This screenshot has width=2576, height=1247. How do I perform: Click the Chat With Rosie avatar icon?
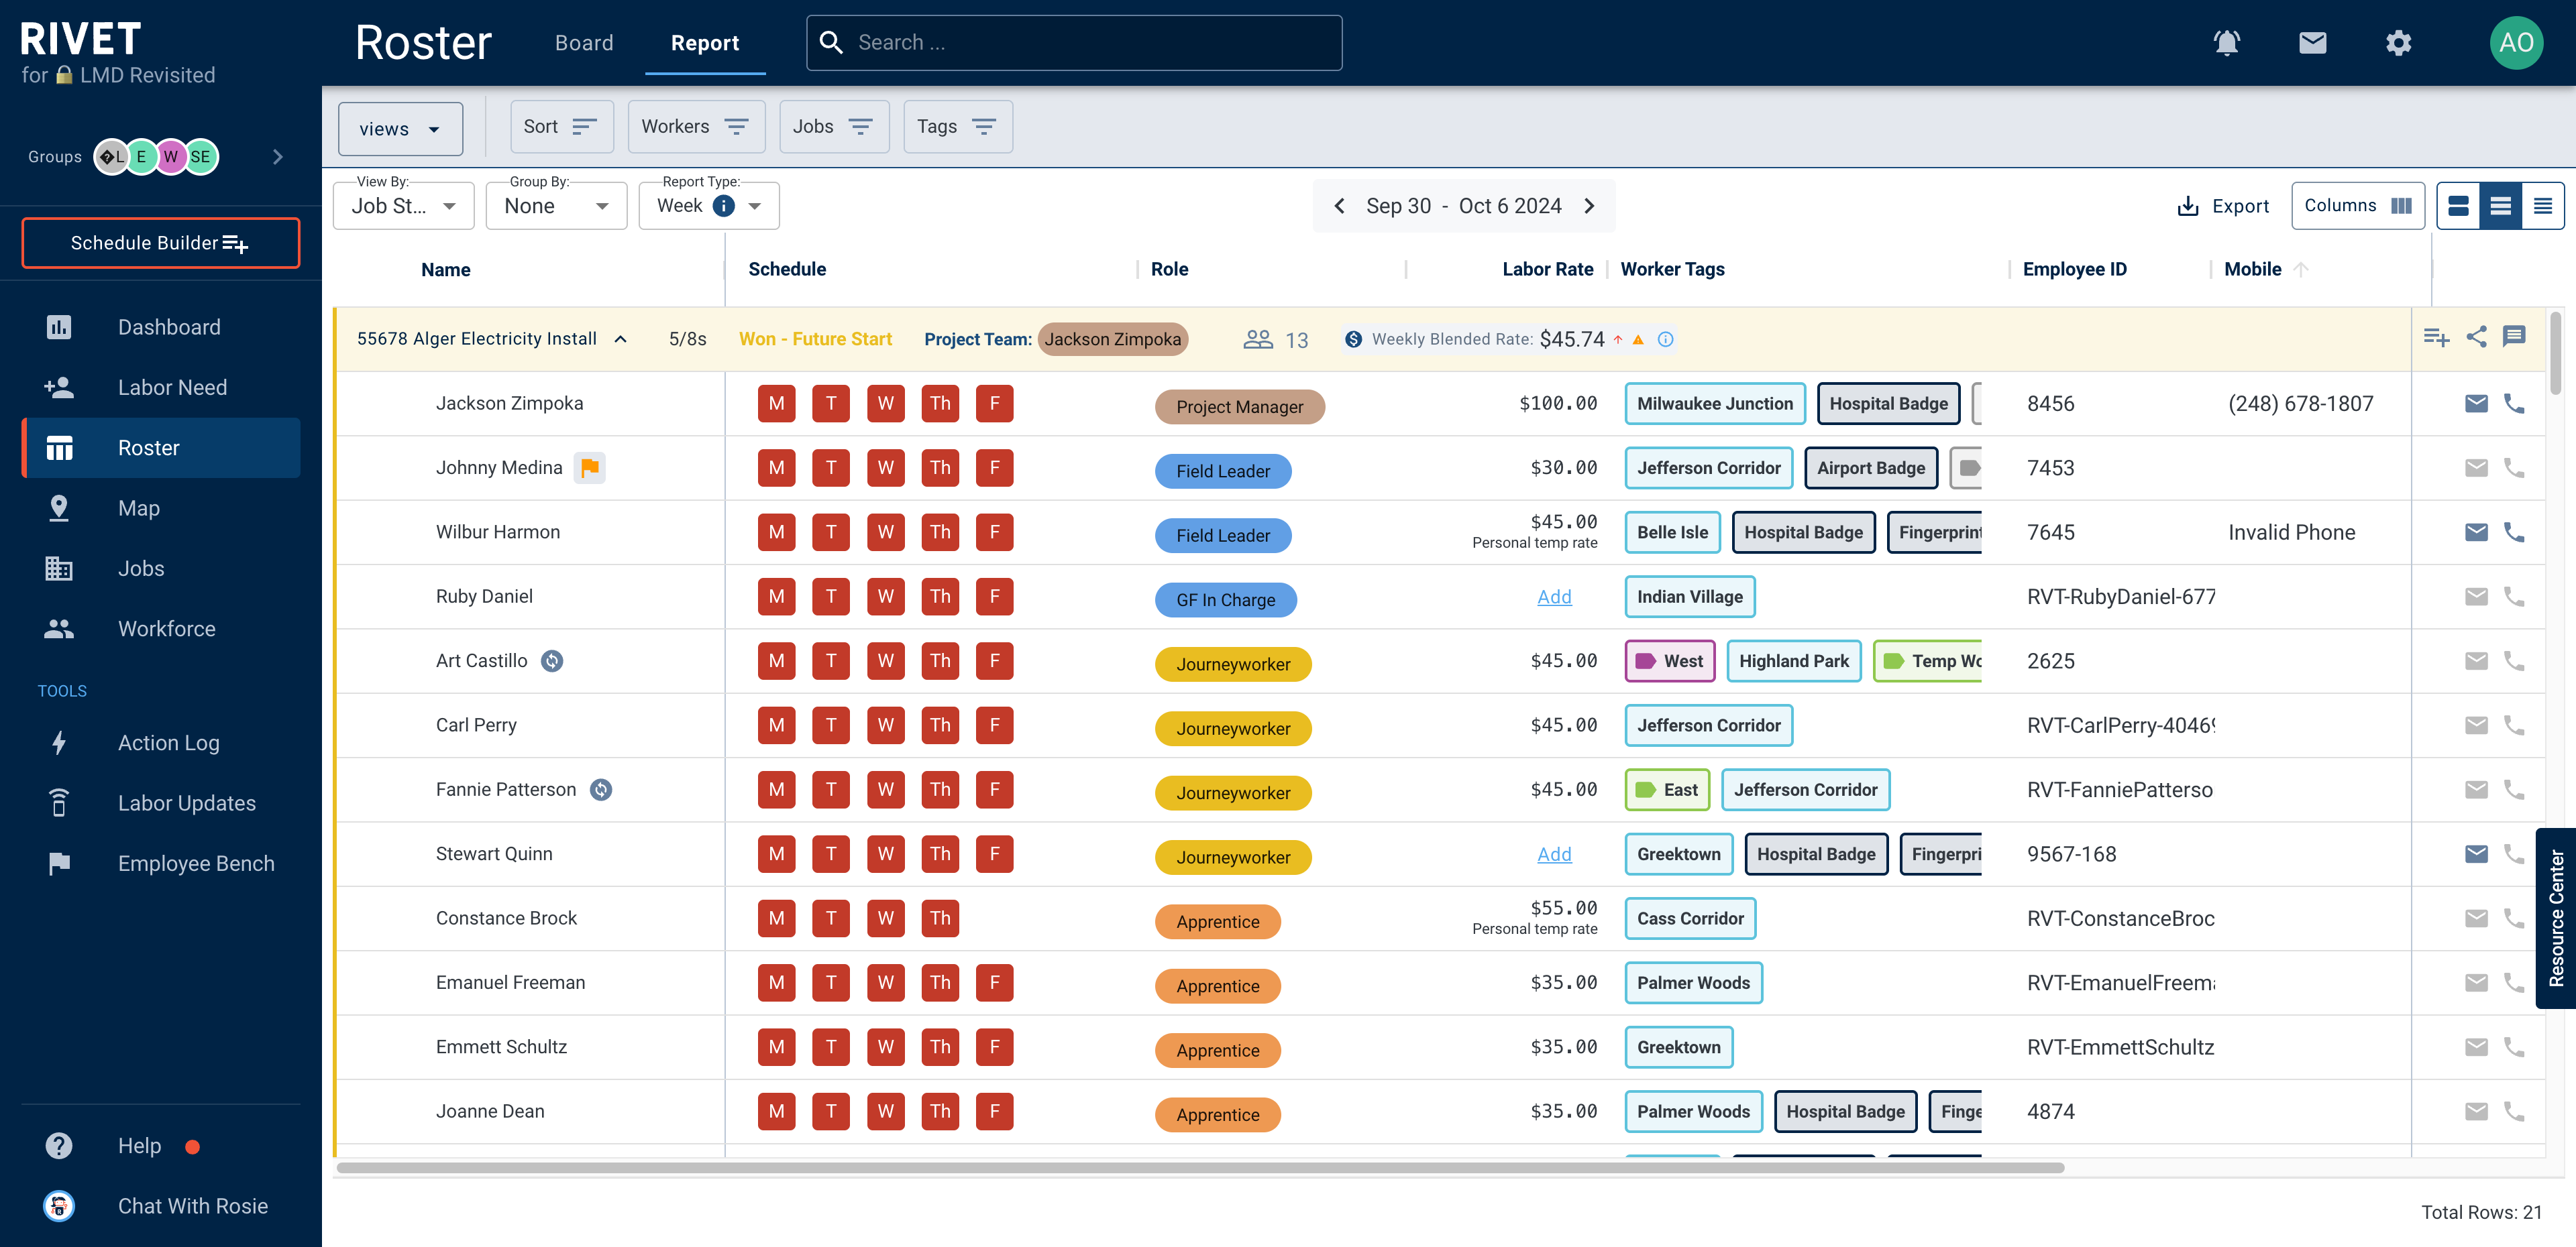click(59, 1206)
